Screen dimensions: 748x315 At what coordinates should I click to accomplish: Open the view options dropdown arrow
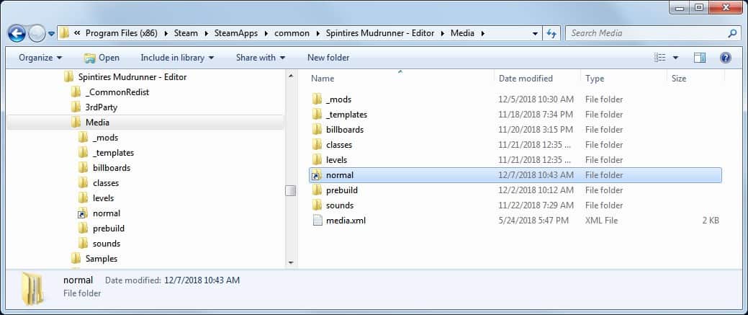pyautogui.click(x=676, y=58)
